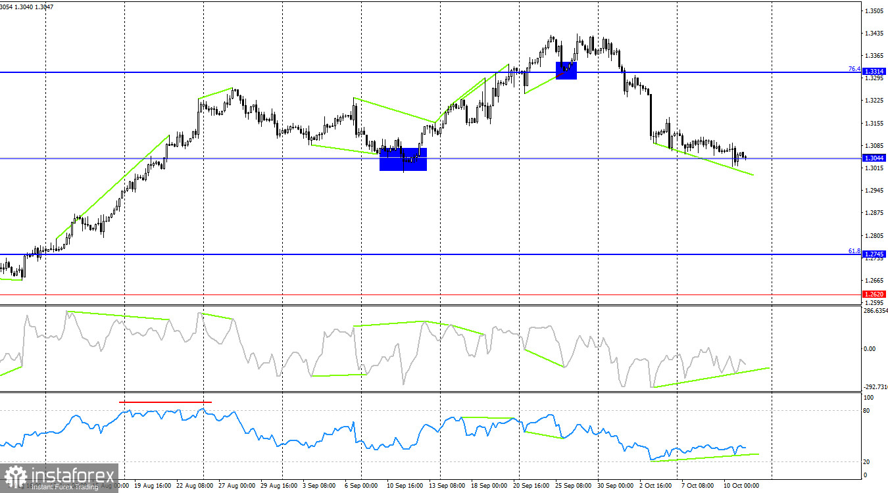Click the 1.3365 price axis label
Screen dimensions: 888x493
[874, 56]
